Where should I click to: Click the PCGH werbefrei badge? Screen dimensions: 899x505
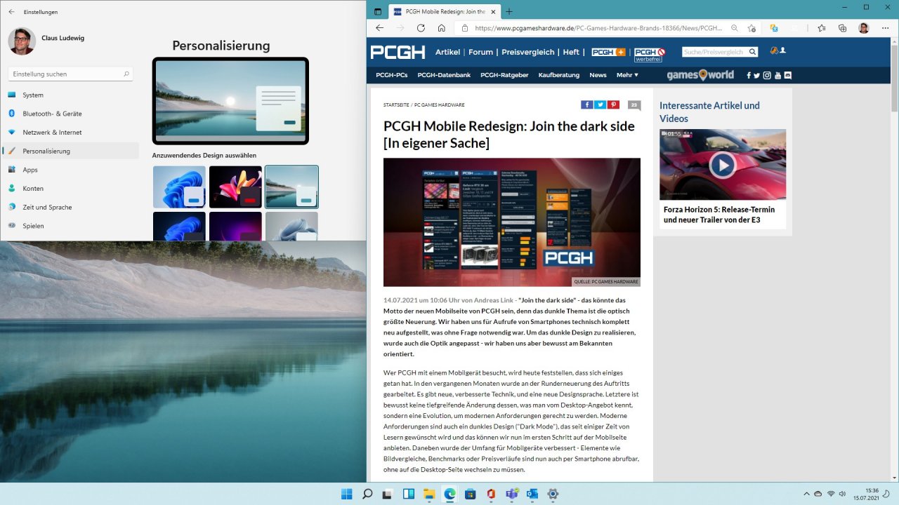650,55
